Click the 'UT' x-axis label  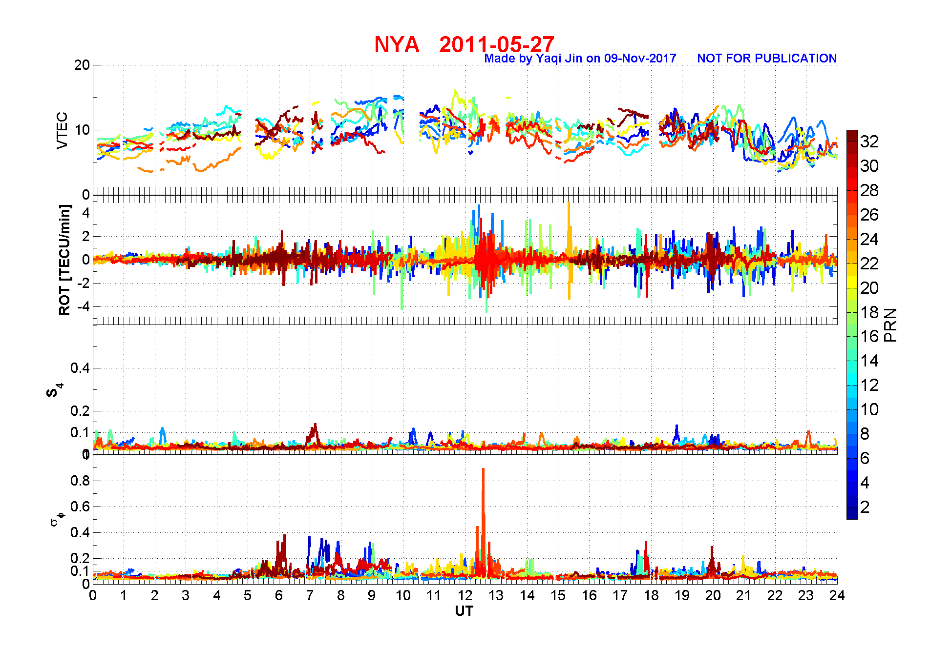[x=464, y=611]
